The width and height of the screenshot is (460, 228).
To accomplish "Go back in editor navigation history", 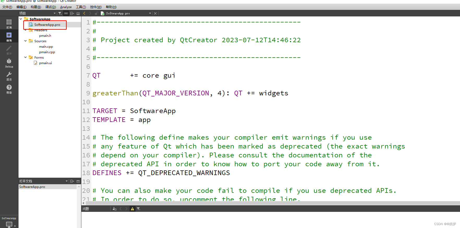I will (84, 13).
